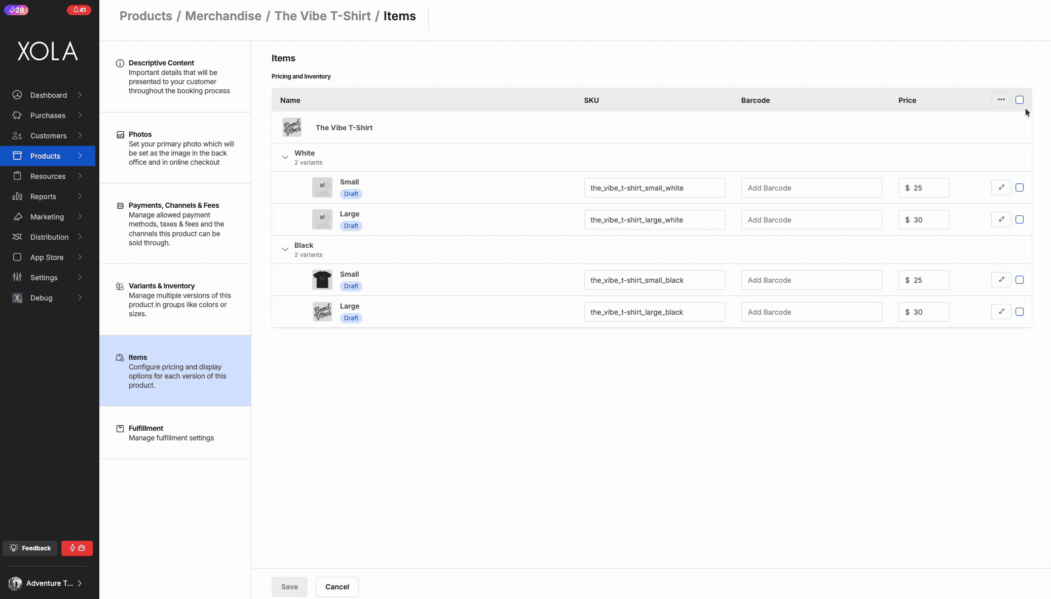Collapse the Black variants group
The height and width of the screenshot is (599, 1051).
[x=285, y=249]
